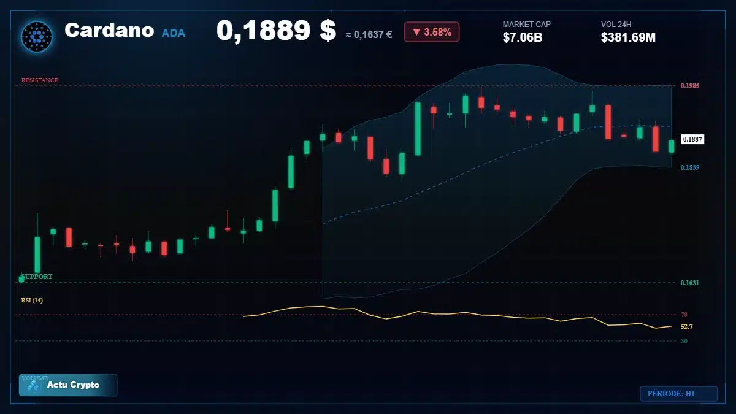Click the ≈ 0,1637 € euro value
Screen dimensions: 736x414
click(x=369, y=35)
